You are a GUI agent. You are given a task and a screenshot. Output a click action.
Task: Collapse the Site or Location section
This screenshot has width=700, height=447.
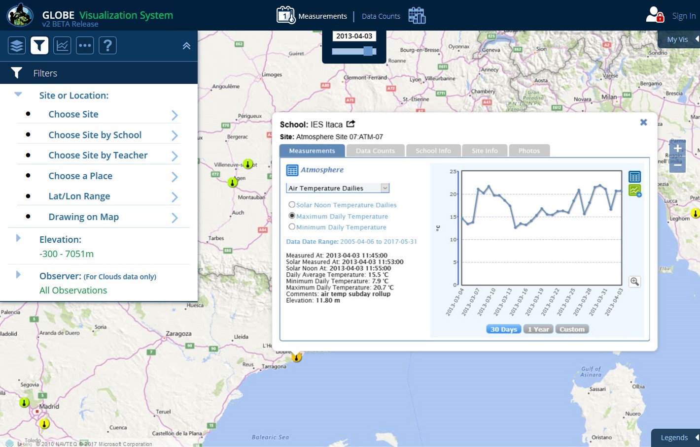[18, 94]
